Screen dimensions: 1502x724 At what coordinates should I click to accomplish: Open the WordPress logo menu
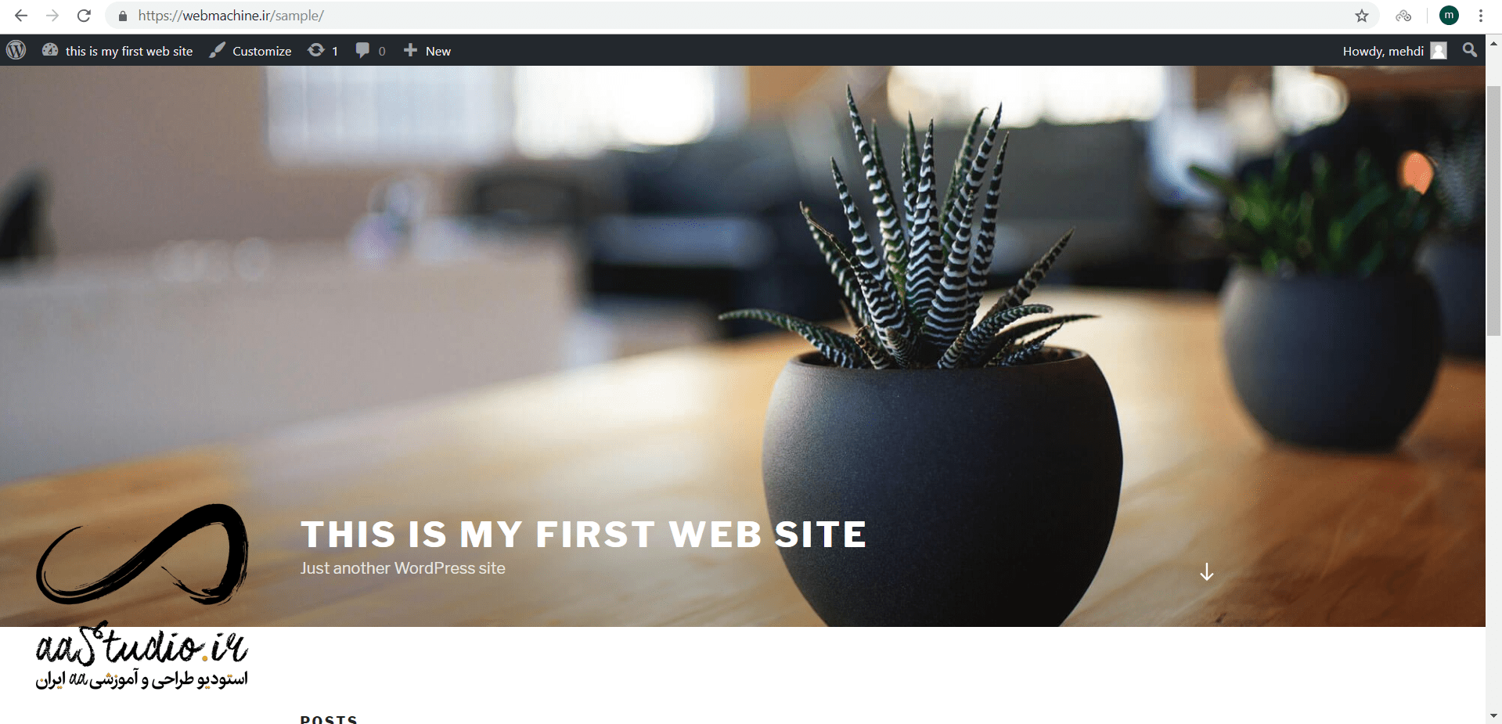(16, 51)
